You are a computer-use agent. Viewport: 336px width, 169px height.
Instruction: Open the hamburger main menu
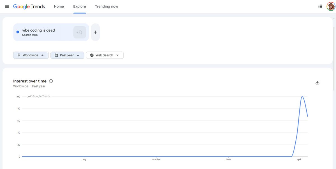[x=7, y=6]
